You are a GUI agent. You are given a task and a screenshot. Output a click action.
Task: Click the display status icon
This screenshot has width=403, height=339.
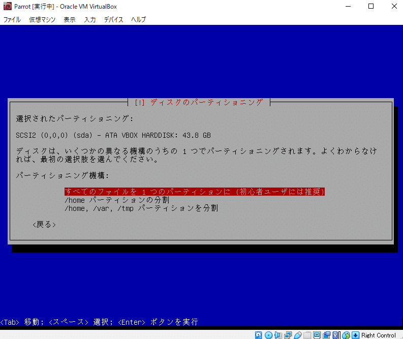coord(317,335)
